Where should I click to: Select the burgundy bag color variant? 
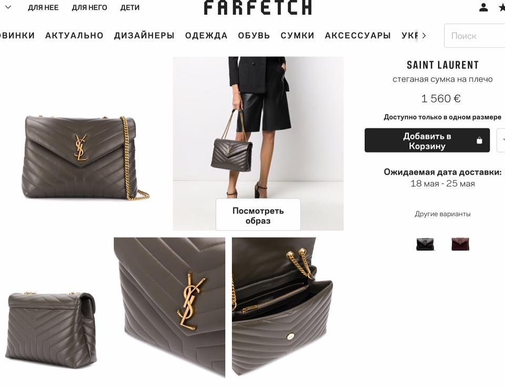coord(460,244)
